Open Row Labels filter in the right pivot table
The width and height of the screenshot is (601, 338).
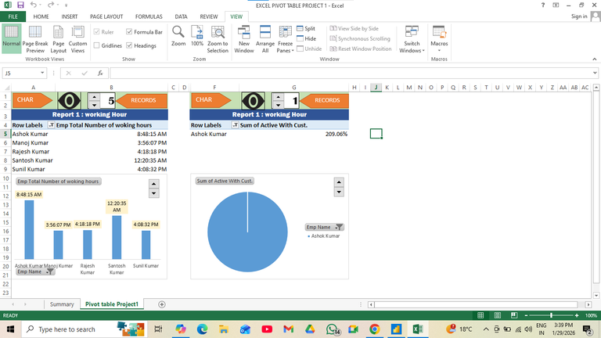click(236, 125)
